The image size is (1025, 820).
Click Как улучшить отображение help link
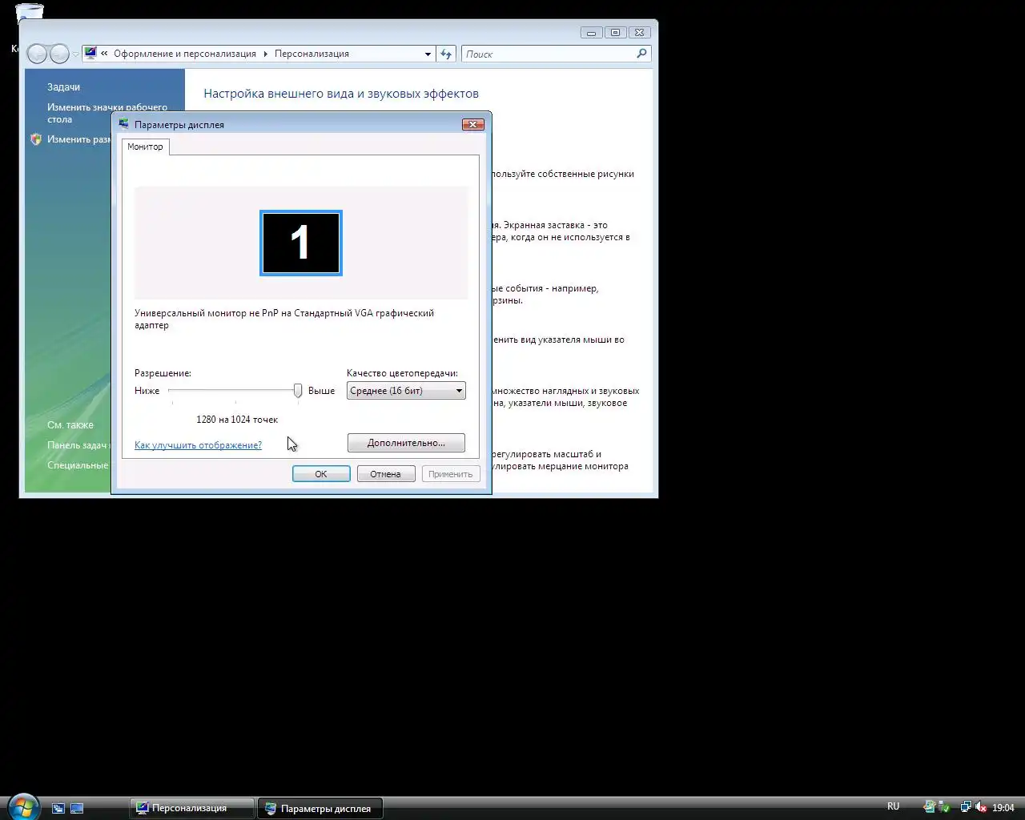(198, 445)
